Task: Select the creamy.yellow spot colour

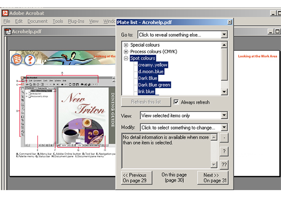Action: click(x=153, y=65)
